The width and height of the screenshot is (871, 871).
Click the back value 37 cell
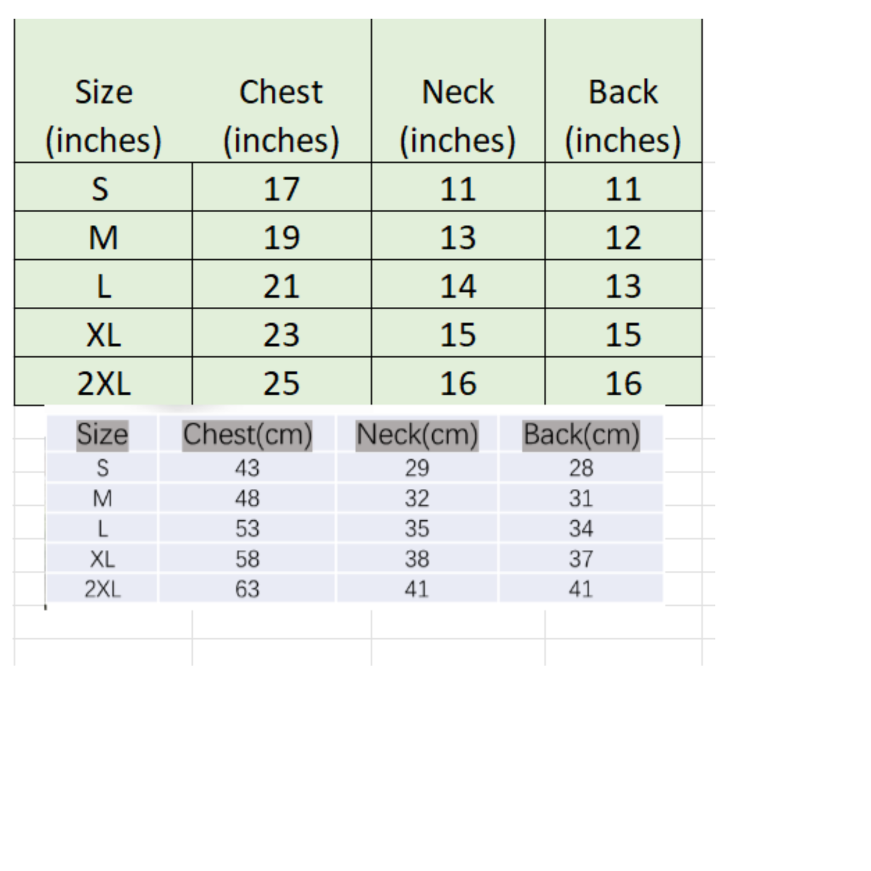click(580, 559)
